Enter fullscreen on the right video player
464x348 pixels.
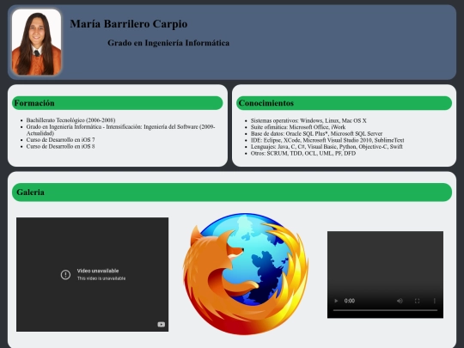click(x=417, y=301)
